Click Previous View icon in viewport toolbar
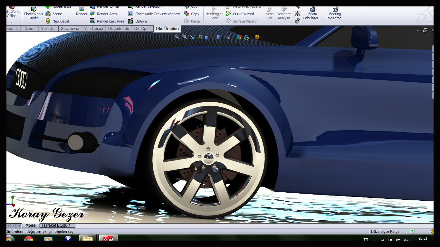Image resolution: width=440 pixels, height=247 pixels. [192, 37]
